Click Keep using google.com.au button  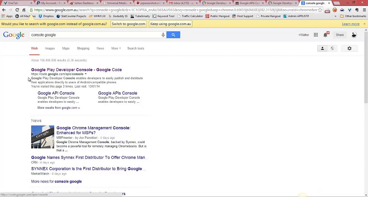coord(170,24)
